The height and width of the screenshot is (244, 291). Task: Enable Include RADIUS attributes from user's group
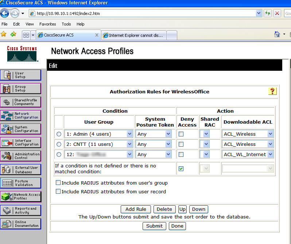[x=58, y=183]
